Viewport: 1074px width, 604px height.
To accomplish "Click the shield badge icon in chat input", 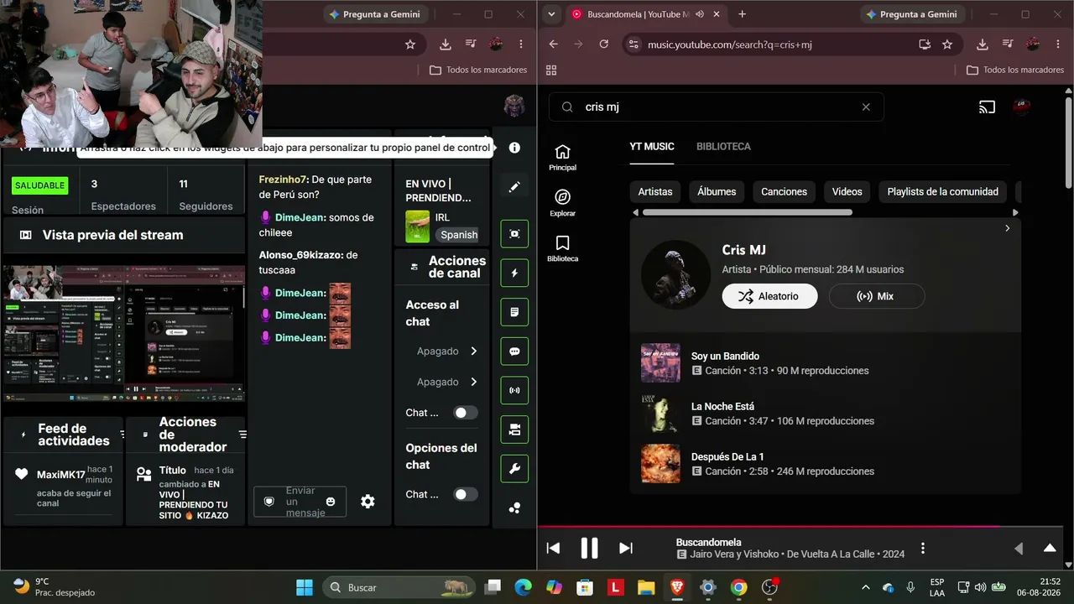I will click(x=269, y=502).
